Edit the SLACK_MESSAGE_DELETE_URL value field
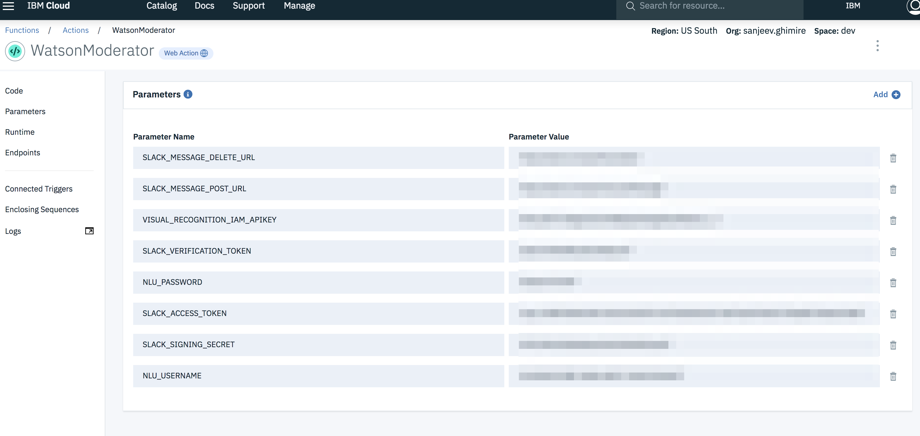The height and width of the screenshot is (436, 920). click(x=694, y=158)
